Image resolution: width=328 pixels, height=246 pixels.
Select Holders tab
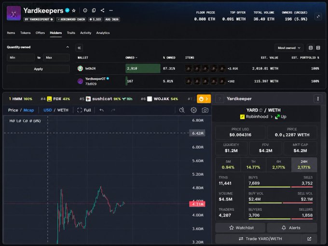tap(56, 33)
